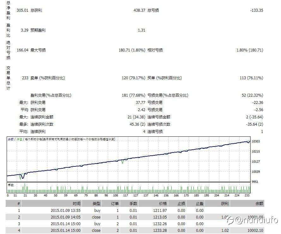Viewport: 281px width, 234px height.
Task: Select the loss trades value 52 (22.32%)
Action: pyautogui.click(x=253, y=95)
